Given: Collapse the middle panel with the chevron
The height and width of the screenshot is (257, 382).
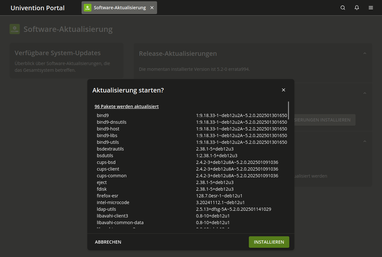Looking at the screenshot, I should [x=364, y=93].
